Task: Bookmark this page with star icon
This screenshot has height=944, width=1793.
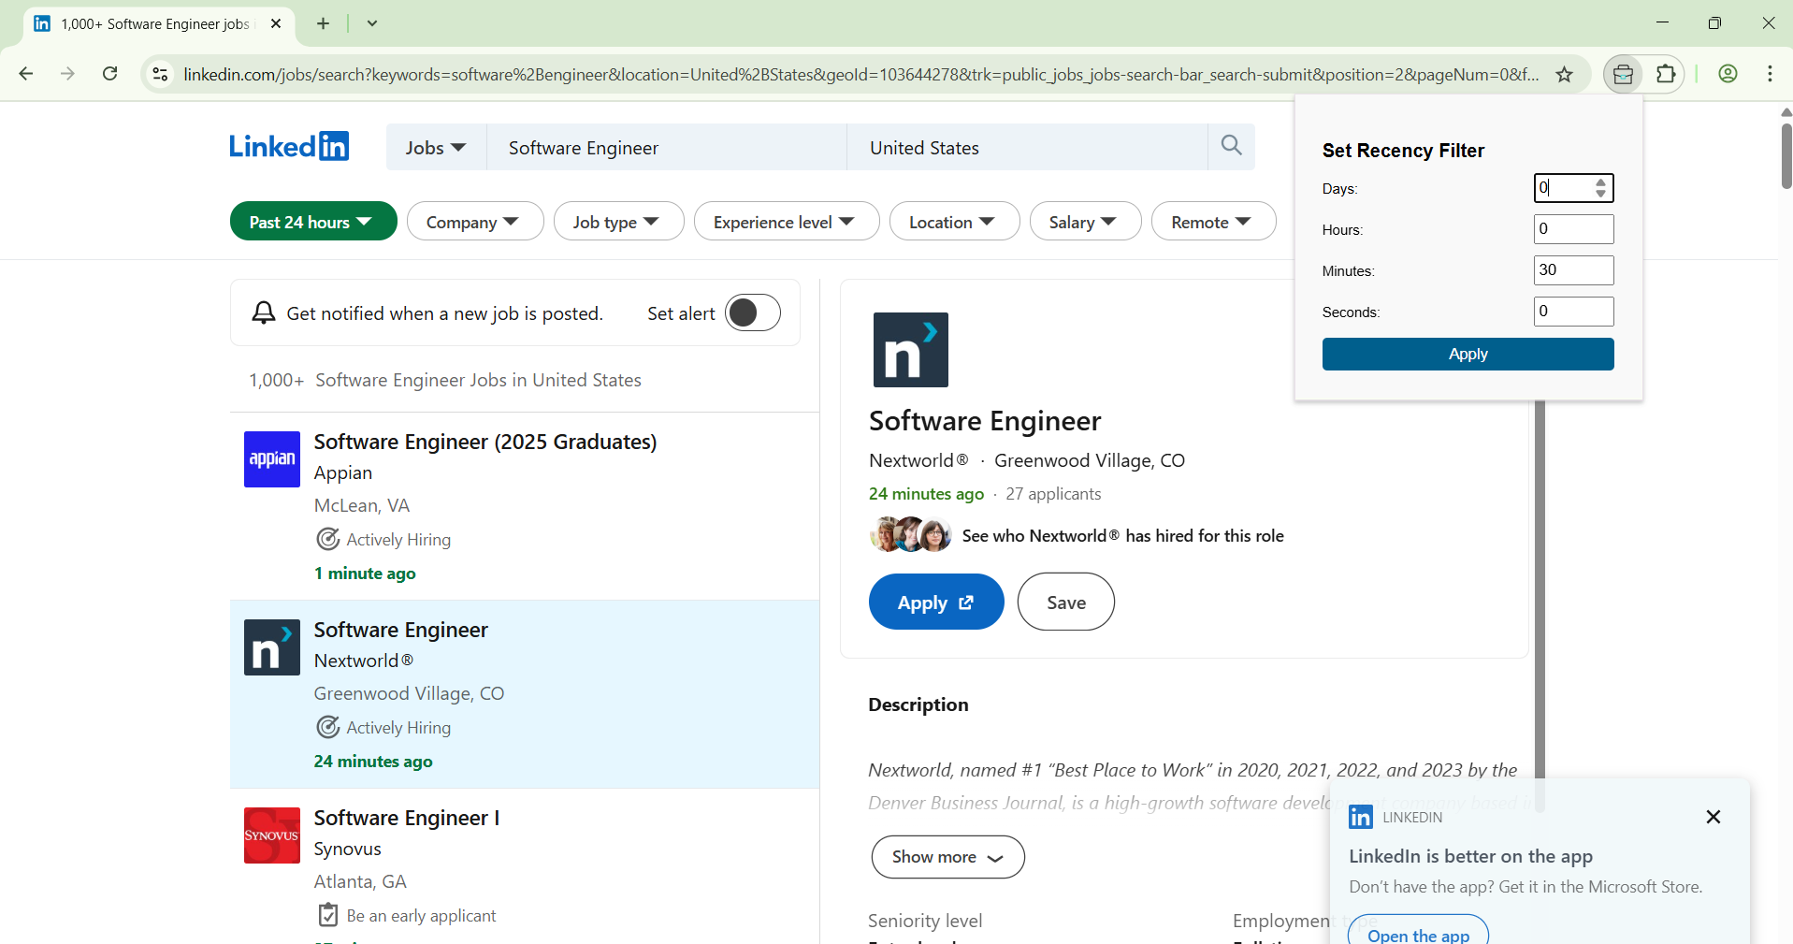Action: pyautogui.click(x=1564, y=75)
